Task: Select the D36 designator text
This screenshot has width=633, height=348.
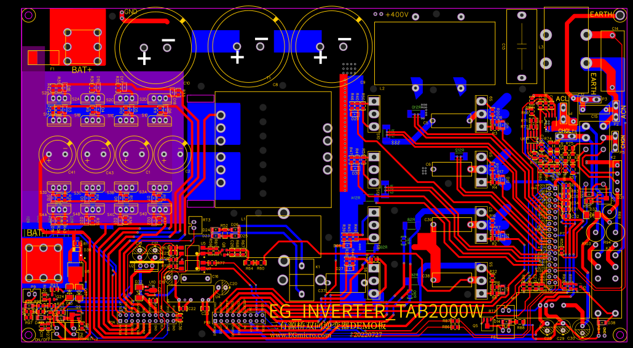Action: pyautogui.click(x=87, y=250)
